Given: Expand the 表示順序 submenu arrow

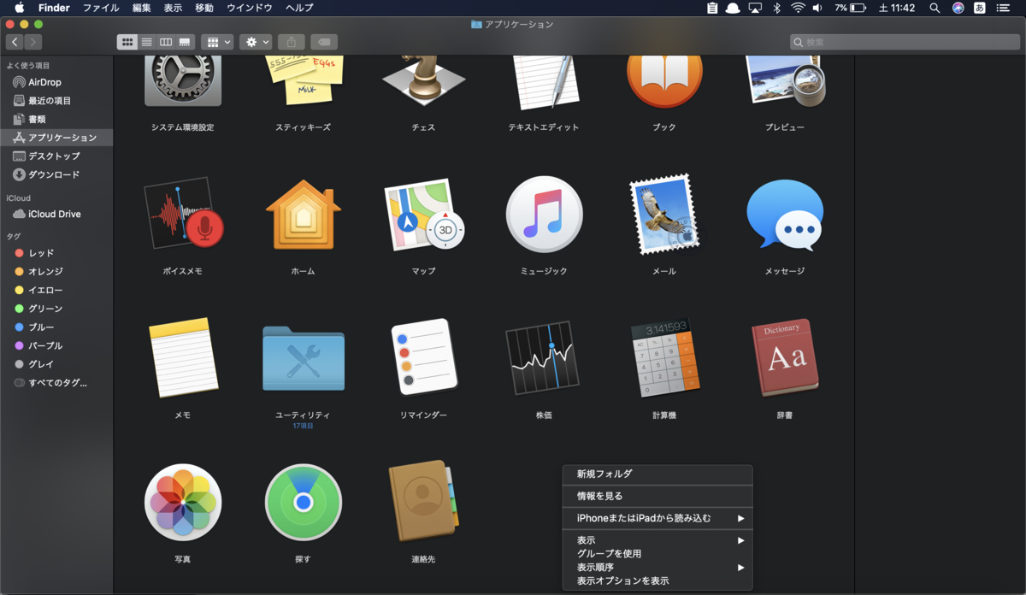Looking at the screenshot, I should pos(741,567).
